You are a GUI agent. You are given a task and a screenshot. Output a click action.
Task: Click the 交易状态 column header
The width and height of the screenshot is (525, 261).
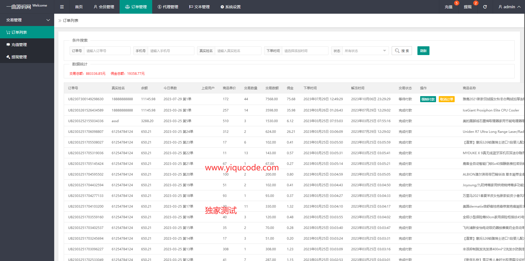[405, 88]
